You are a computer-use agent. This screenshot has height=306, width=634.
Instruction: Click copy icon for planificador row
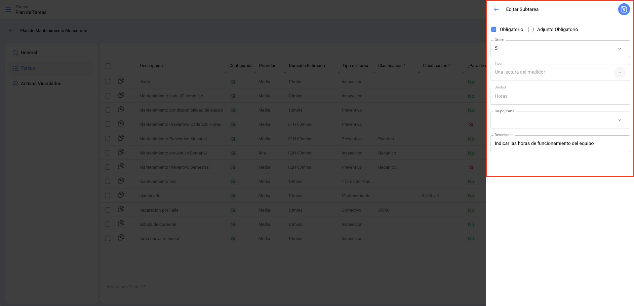coord(121,195)
